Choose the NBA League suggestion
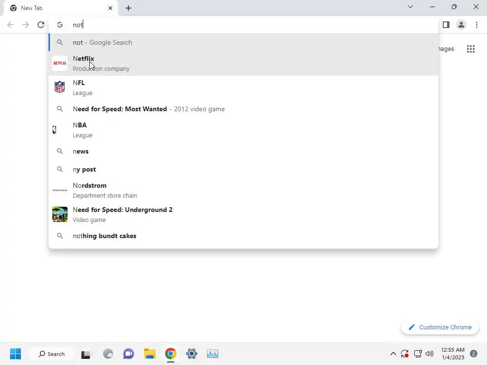The image size is (487, 365). (x=243, y=130)
